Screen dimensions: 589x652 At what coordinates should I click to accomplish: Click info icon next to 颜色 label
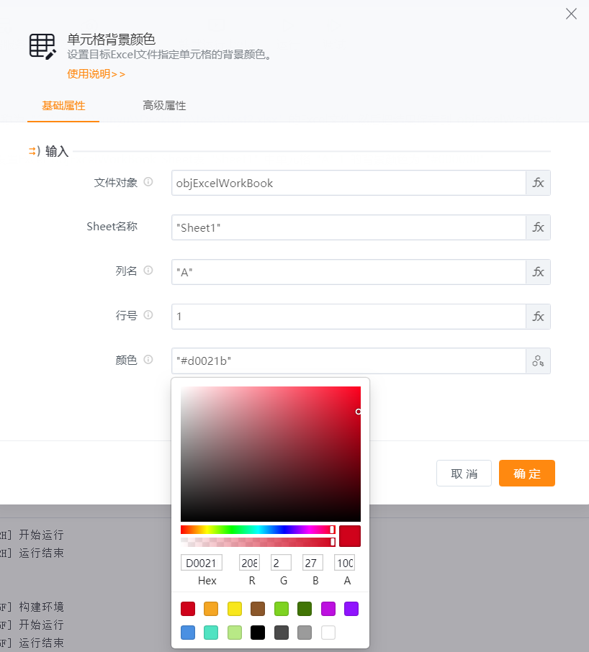[x=148, y=360]
